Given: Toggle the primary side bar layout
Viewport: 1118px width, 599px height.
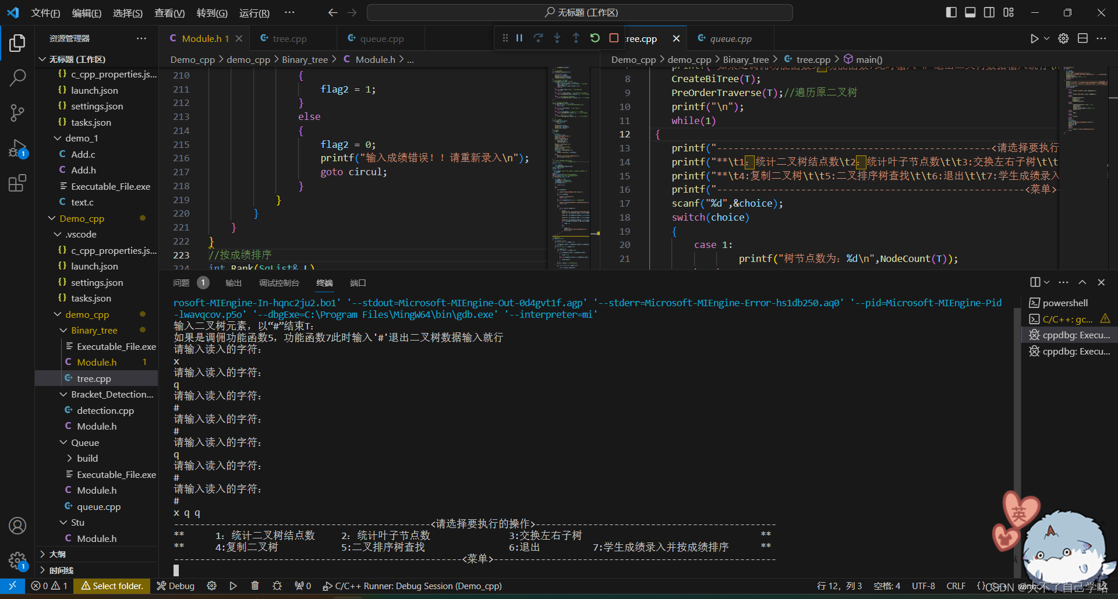Looking at the screenshot, I should tap(951, 12).
